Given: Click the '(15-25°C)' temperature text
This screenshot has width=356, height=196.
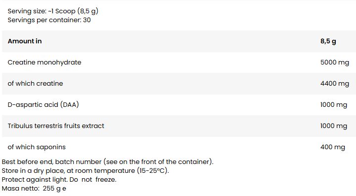Looking at the screenshot, I should coord(153,171).
